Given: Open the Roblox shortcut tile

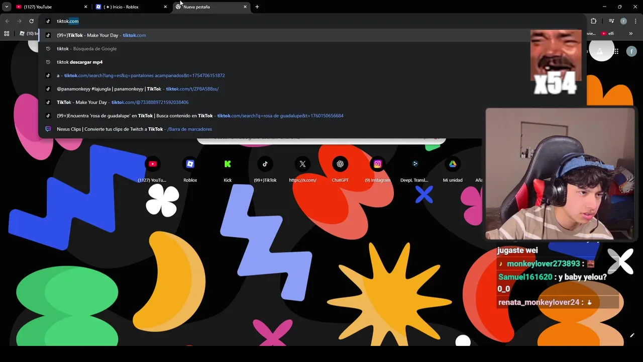Looking at the screenshot, I should (190, 169).
